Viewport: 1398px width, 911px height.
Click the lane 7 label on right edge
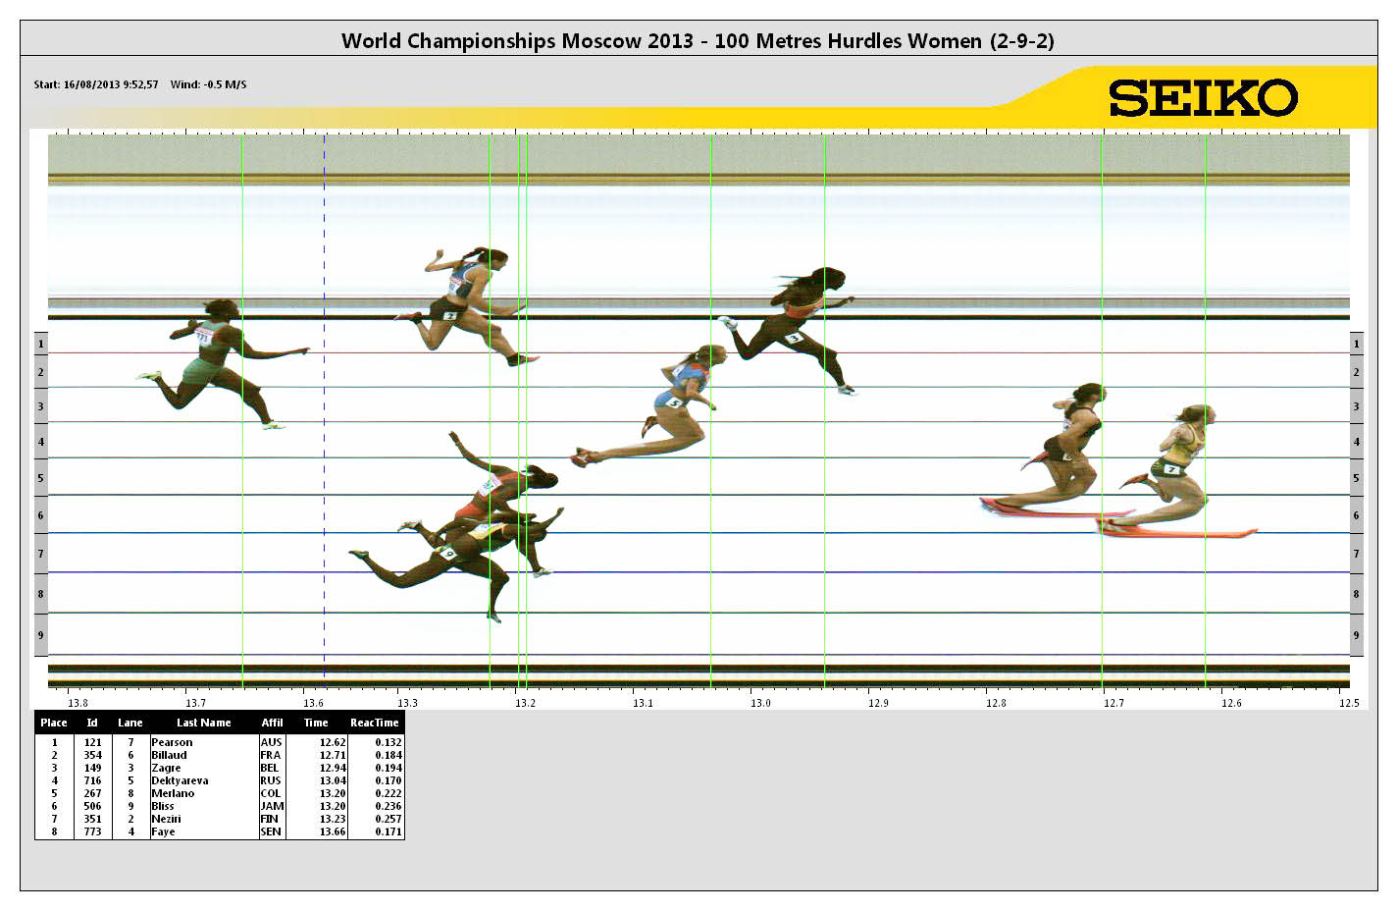1356,554
